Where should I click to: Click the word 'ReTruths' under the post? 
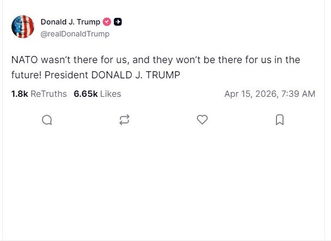click(x=49, y=94)
